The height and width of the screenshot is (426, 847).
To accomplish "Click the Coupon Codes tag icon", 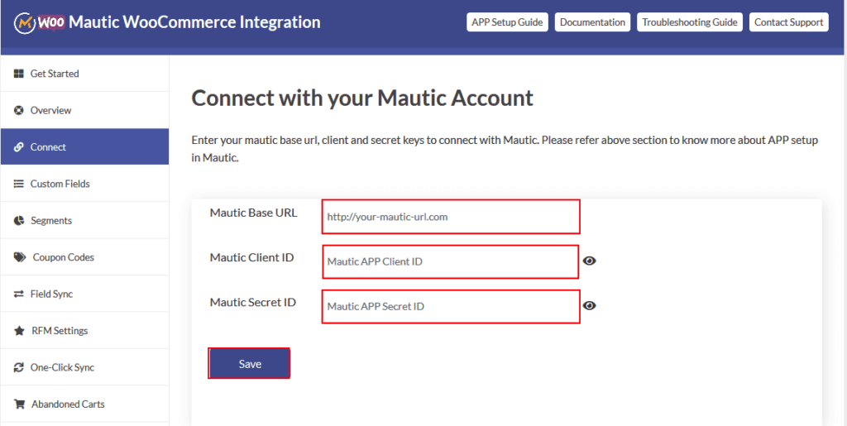I will coord(19,257).
